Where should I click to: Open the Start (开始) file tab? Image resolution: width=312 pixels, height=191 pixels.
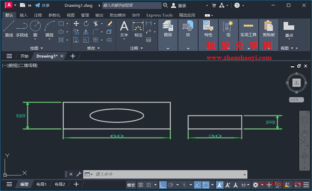24,56
